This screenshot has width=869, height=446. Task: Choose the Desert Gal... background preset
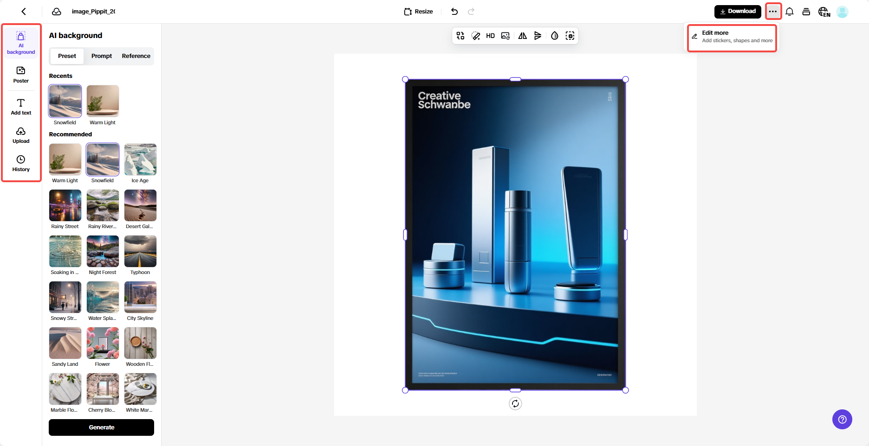tap(140, 205)
